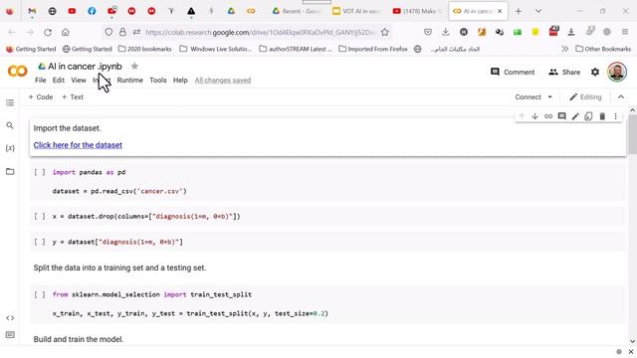
Task: Add a new Code cell
Action: [41, 97]
